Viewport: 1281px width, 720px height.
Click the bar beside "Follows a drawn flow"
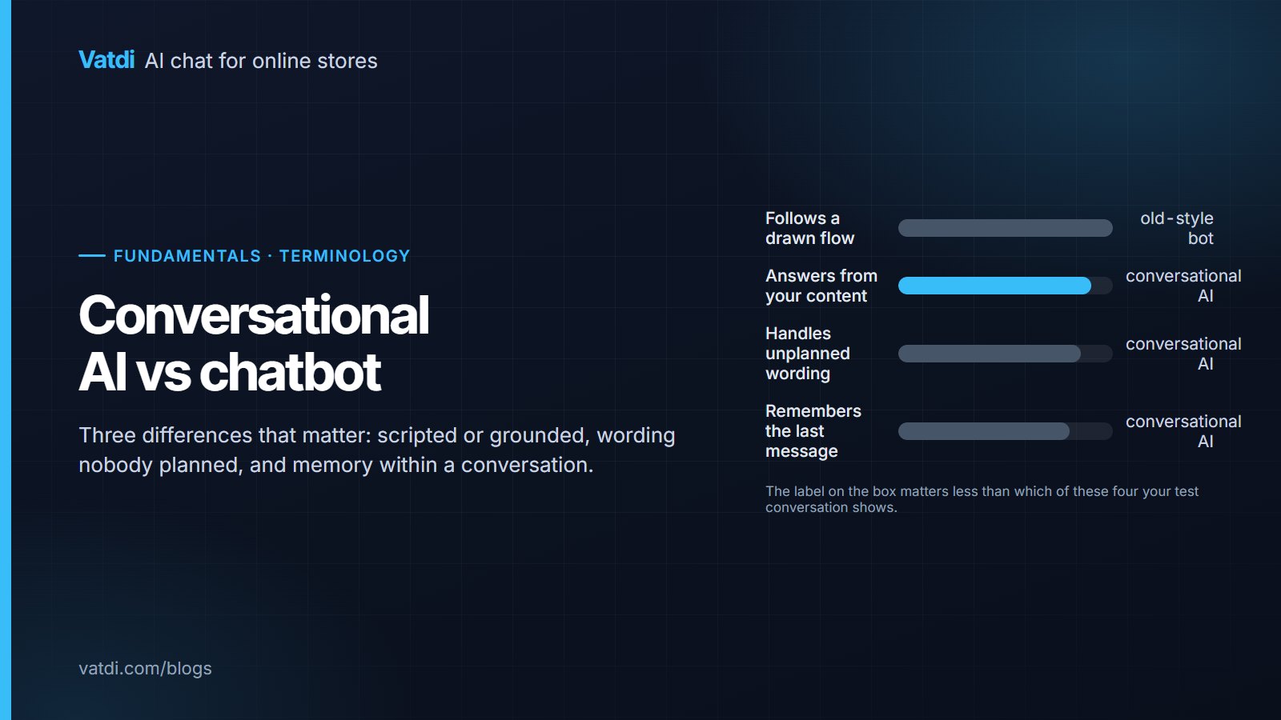(1006, 228)
